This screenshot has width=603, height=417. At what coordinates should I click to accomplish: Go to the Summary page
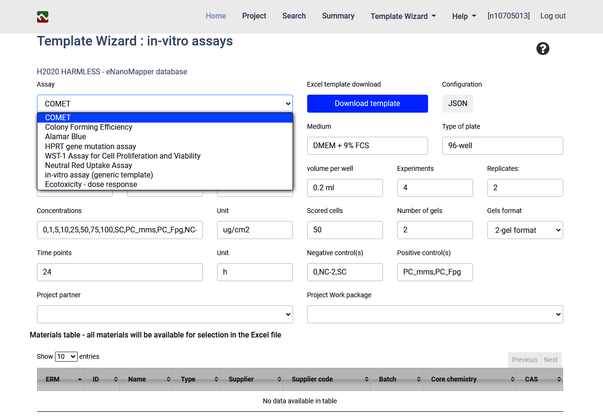(x=338, y=16)
